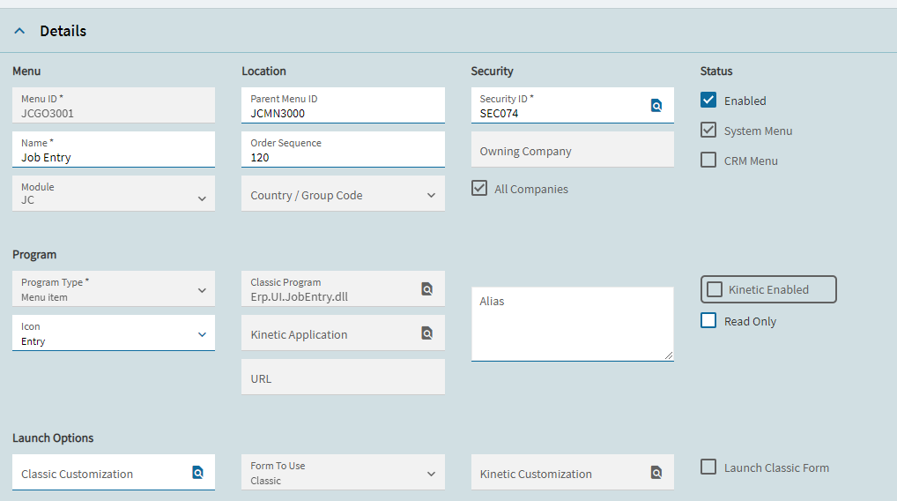Click the Status section heading

[716, 71]
